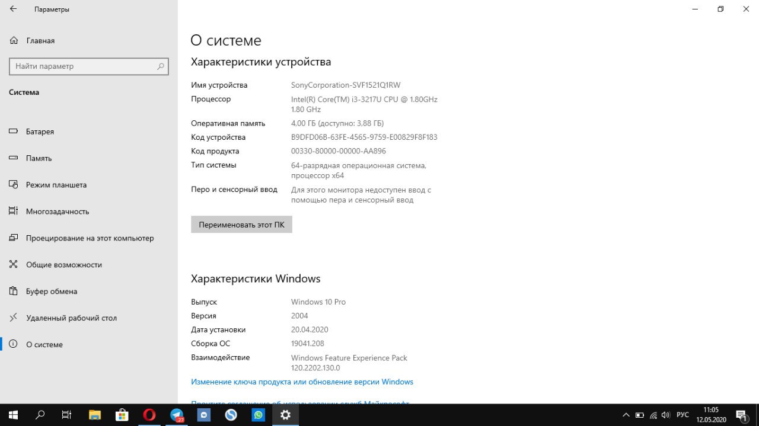Image resolution: width=759 pixels, height=426 pixels.
Task: Launch Opera browser from the taskbar
Action: pos(149,415)
